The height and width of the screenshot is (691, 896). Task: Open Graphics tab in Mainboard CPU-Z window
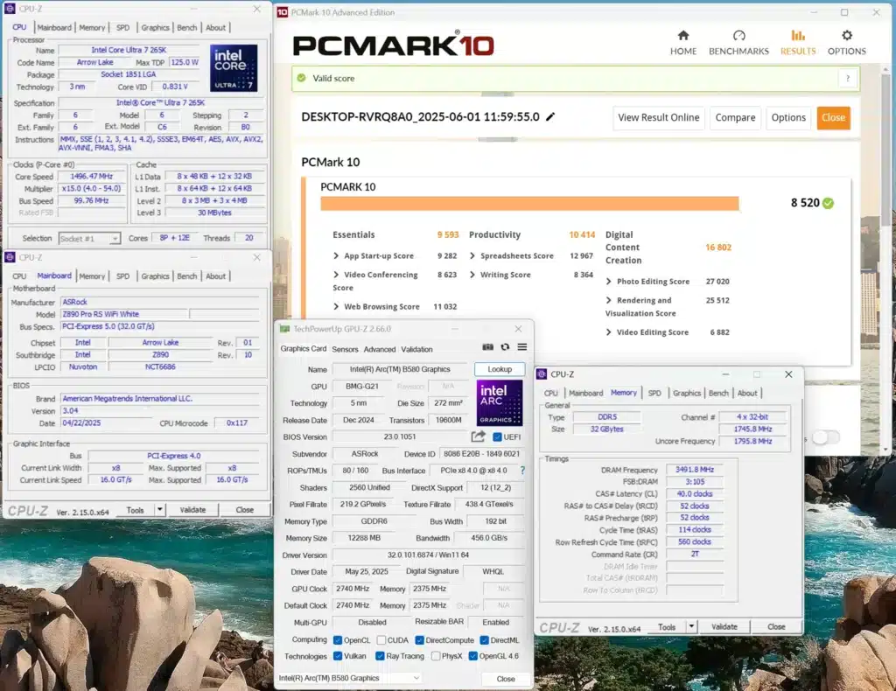pyautogui.click(x=155, y=276)
